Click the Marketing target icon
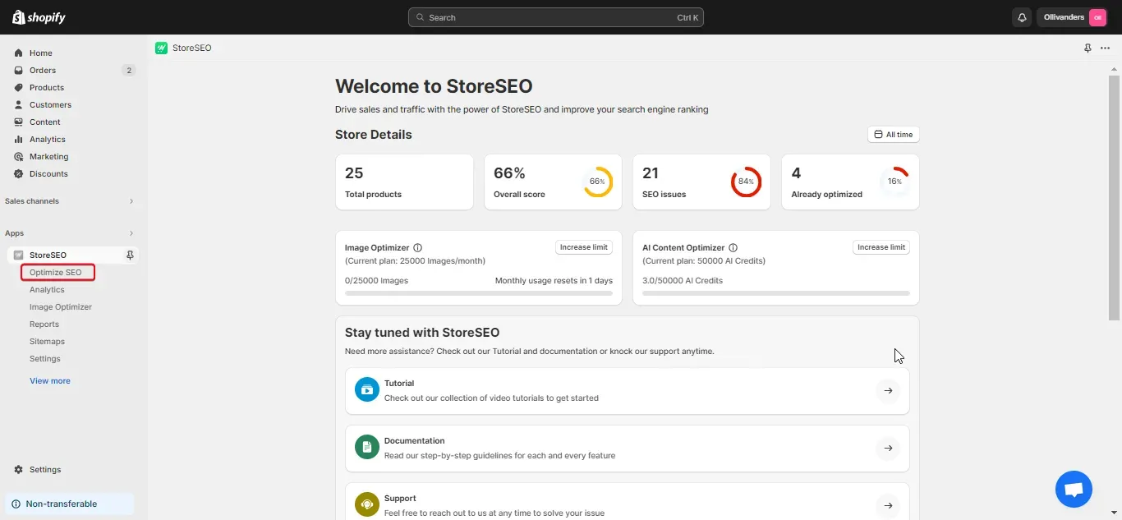Viewport: 1122px width, 520px height. point(18,156)
